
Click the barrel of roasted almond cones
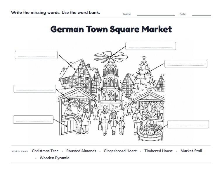(x=150, y=132)
